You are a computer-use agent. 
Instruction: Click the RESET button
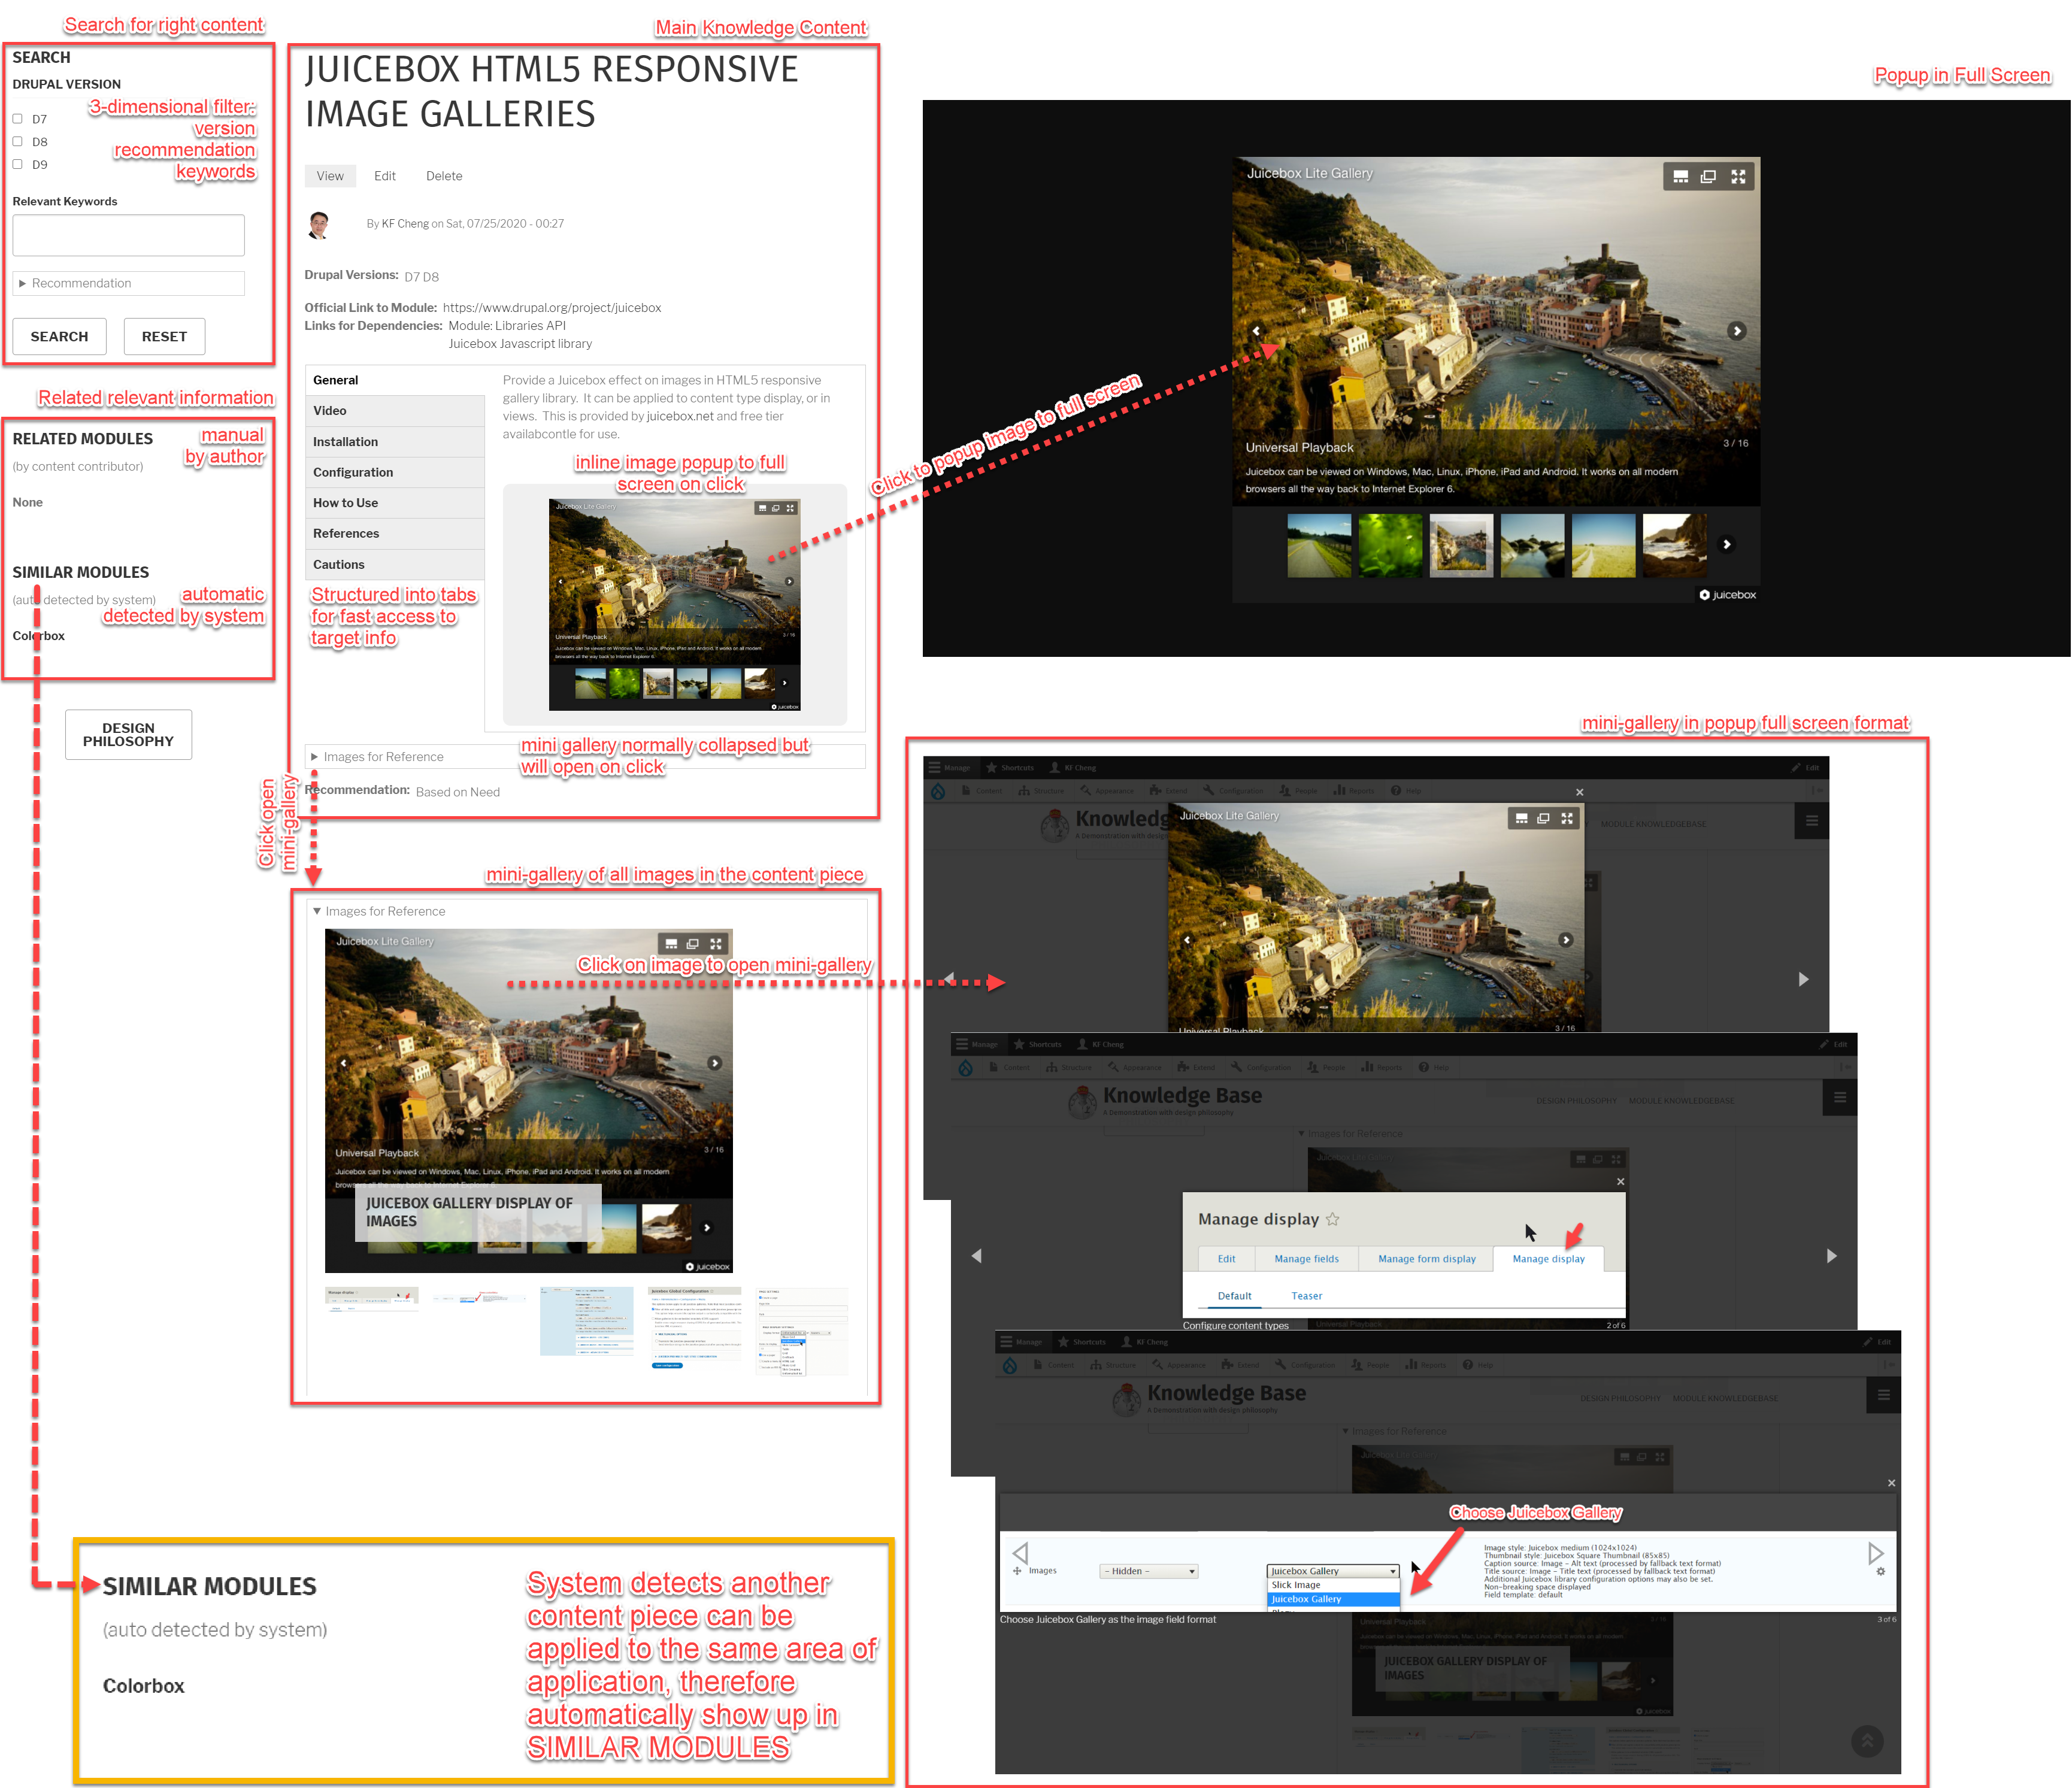point(164,337)
